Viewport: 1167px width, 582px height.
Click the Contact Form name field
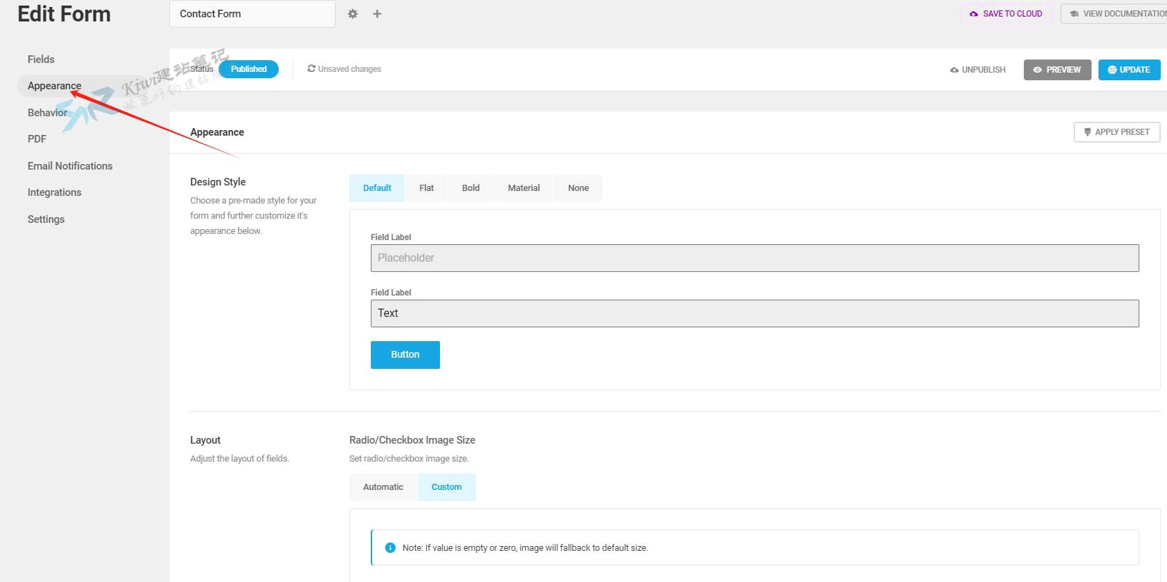pyautogui.click(x=252, y=14)
